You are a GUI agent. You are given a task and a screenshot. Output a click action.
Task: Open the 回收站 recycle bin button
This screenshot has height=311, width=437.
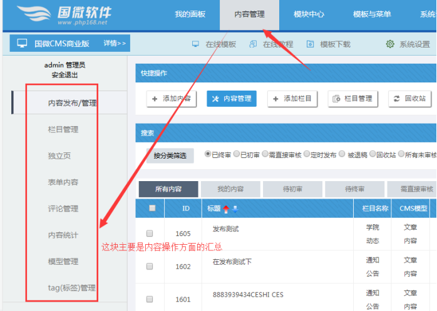click(409, 99)
